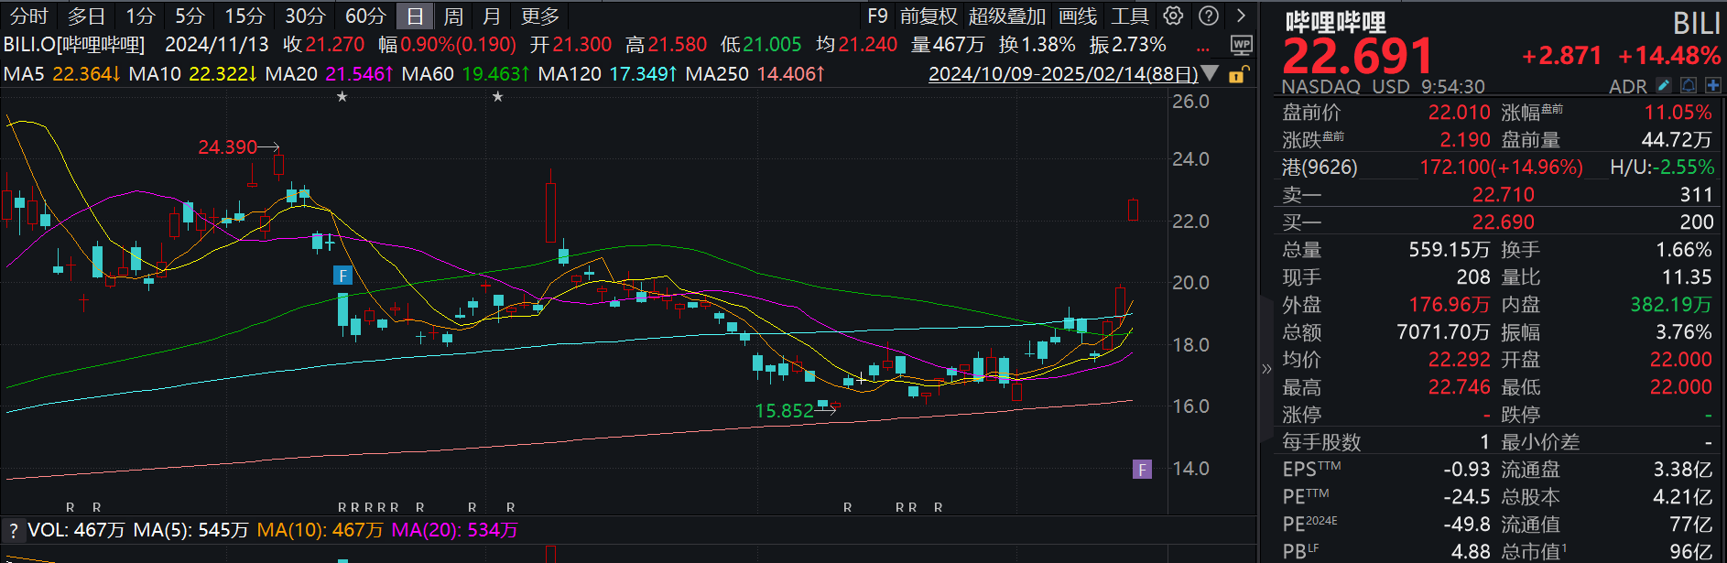Expand more toolbar options right arrow

tap(1241, 16)
